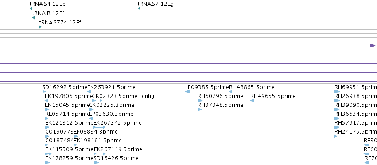Select the tRNA:R:12Ef gene arrow
377x165 pixels.
33,18
